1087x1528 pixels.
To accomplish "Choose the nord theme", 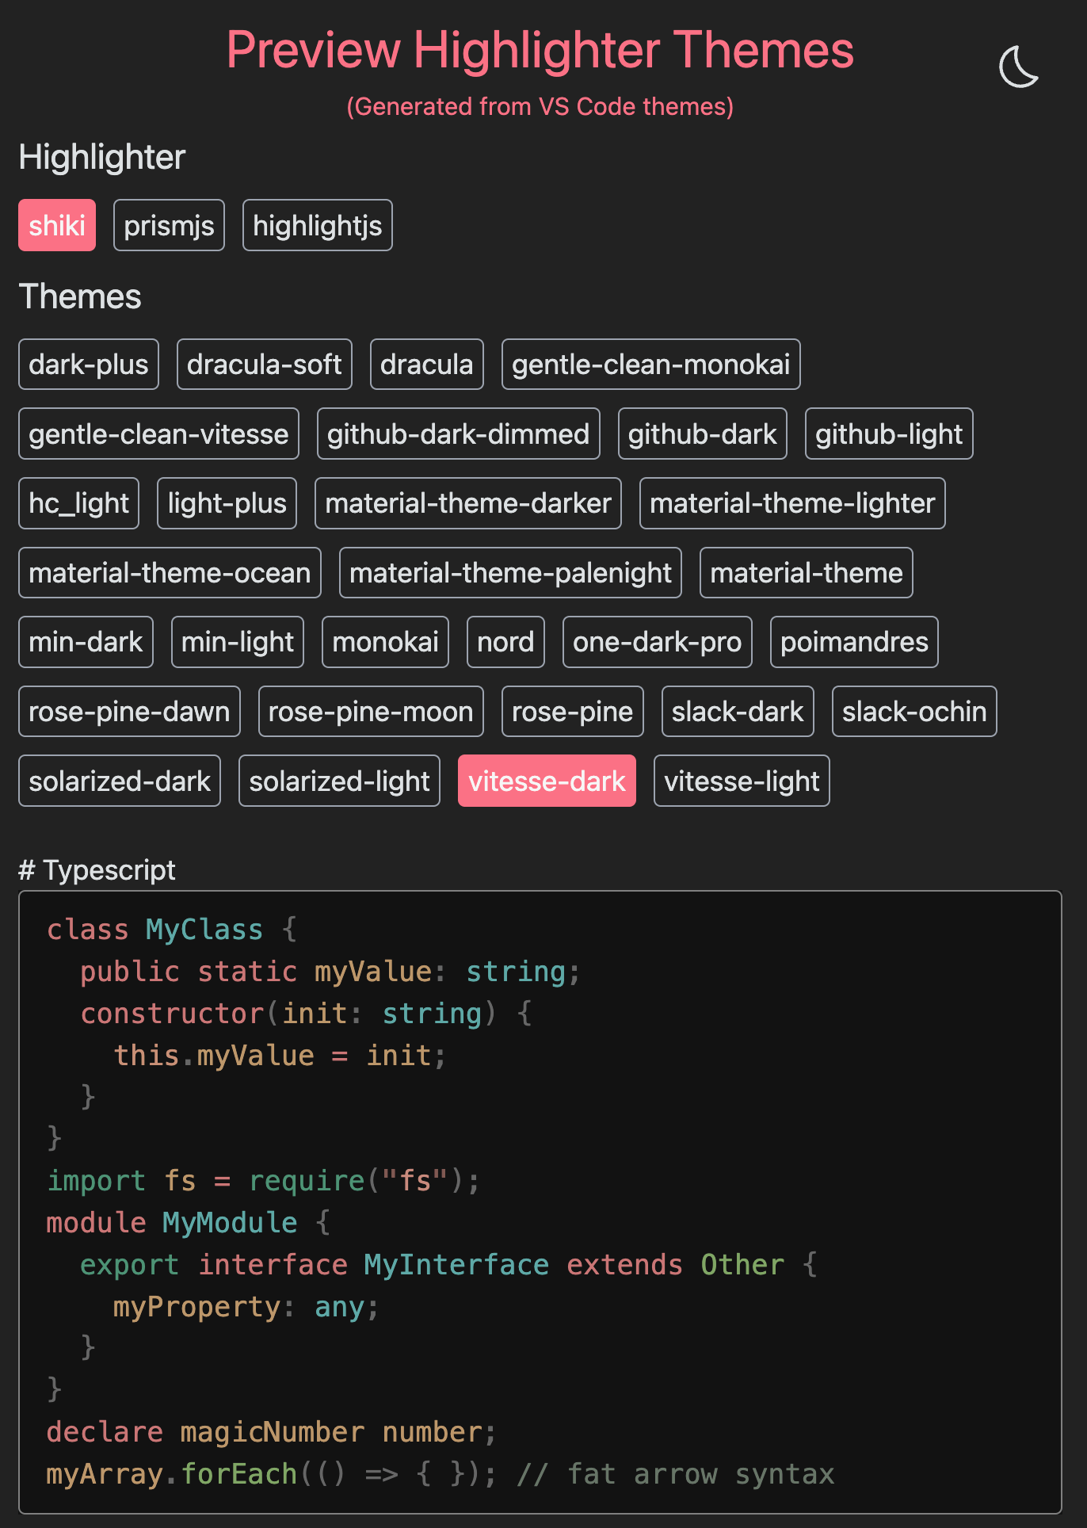I will pyautogui.click(x=505, y=642).
